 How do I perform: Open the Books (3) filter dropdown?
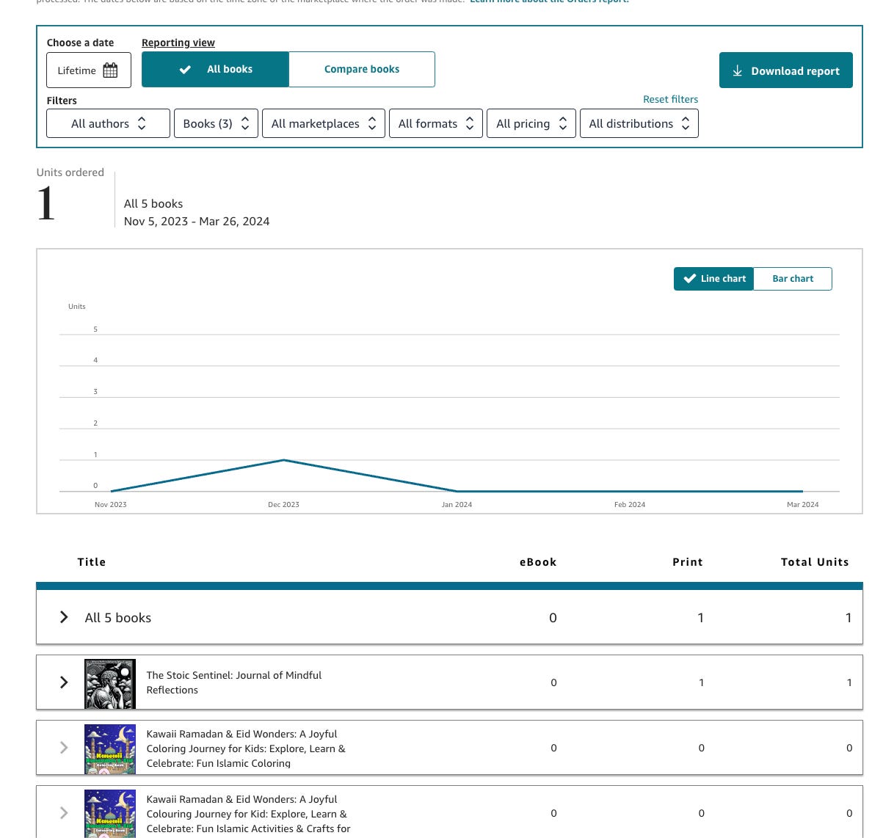click(x=216, y=123)
